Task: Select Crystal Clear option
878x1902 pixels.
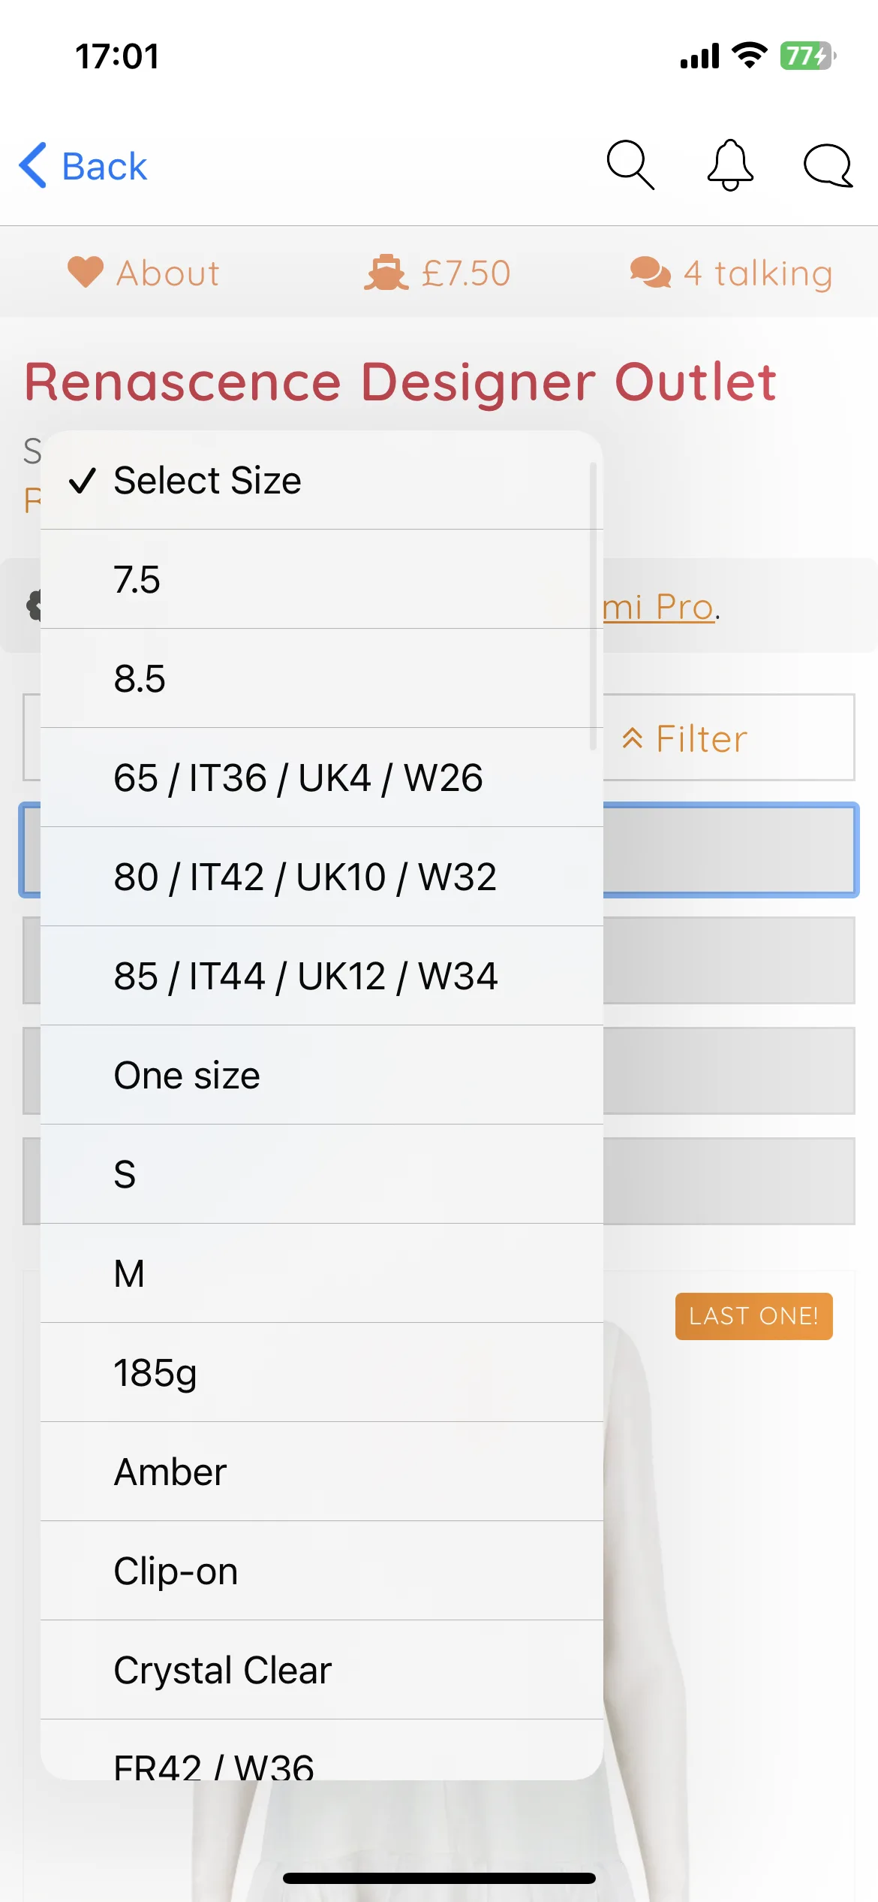Action: click(x=322, y=1670)
